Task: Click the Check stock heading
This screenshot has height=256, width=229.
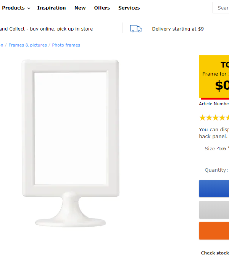Action: point(215,253)
